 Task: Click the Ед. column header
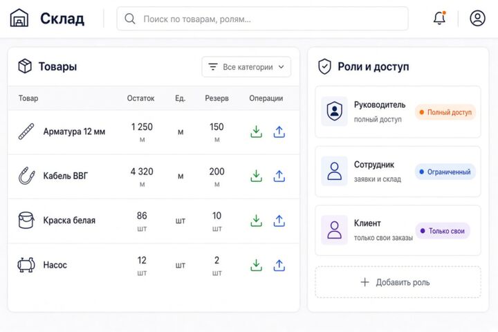181,98
